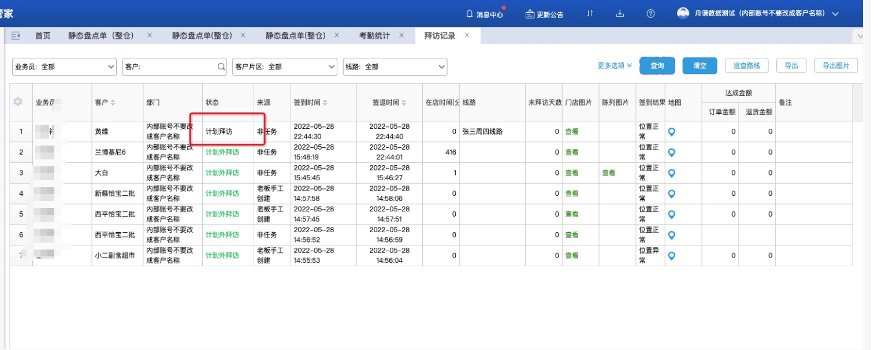The image size is (878, 350).
Task: Click 查看 display image link for 大白
Action: tap(608, 173)
